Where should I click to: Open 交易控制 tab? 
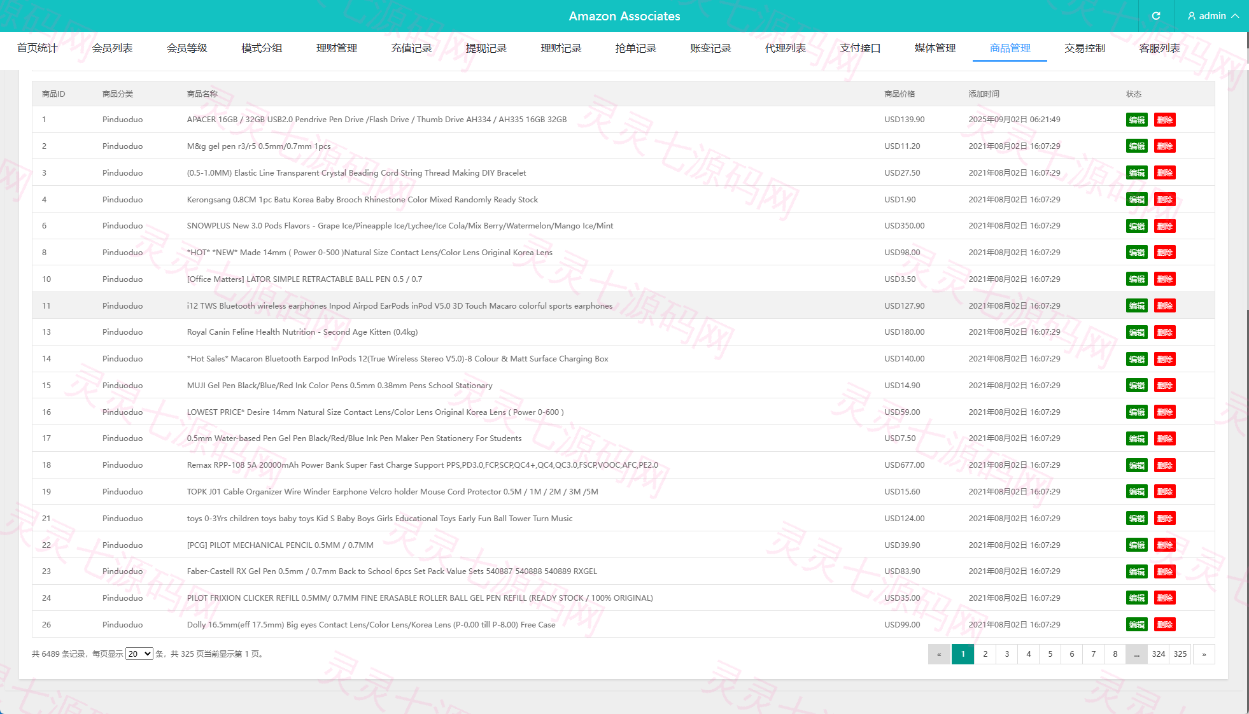click(1085, 48)
